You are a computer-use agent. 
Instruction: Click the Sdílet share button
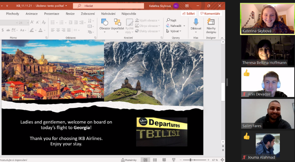[189, 14]
